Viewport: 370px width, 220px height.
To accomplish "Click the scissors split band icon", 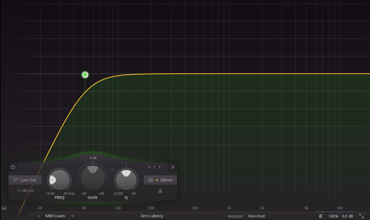I will (x=160, y=191).
